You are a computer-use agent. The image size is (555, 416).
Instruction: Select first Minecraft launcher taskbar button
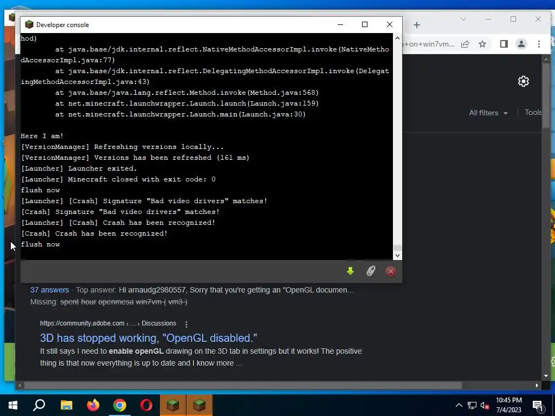[x=173, y=405]
